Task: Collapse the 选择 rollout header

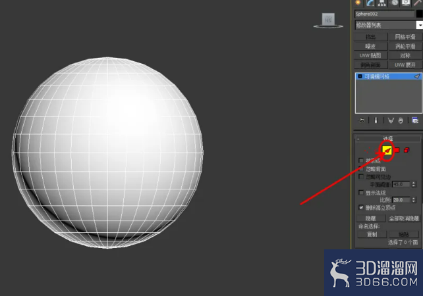Action: tap(388, 138)
